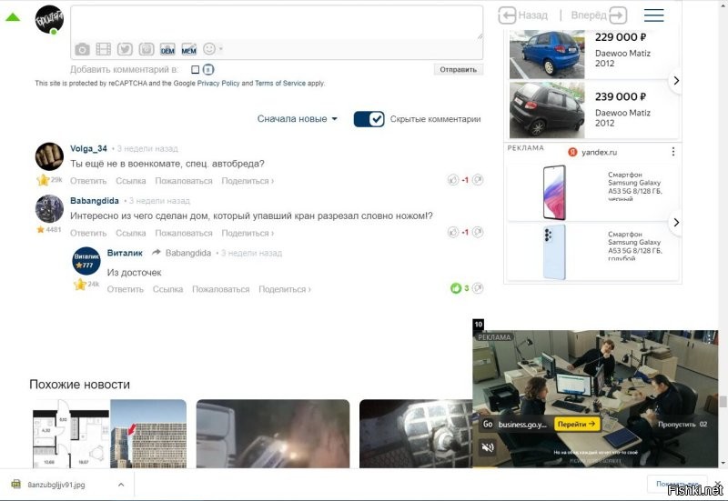Click the reply arrow to Babangdida in Виталик's comment
Screen dimensions: 728x501
coord(157,253)
